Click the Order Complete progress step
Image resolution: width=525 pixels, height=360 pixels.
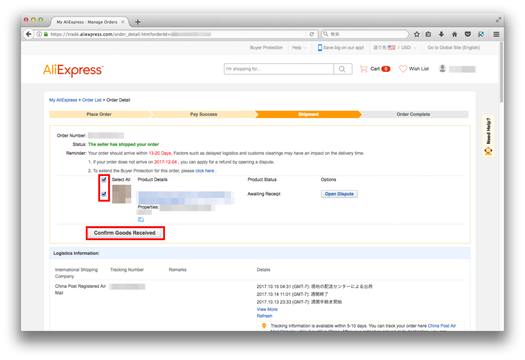(x=413, y=114)
